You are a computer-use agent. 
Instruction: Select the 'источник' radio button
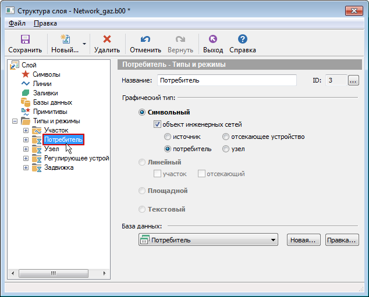168,137
